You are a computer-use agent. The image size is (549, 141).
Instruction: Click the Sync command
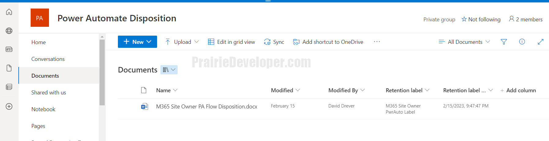click(x=274, y=42)
